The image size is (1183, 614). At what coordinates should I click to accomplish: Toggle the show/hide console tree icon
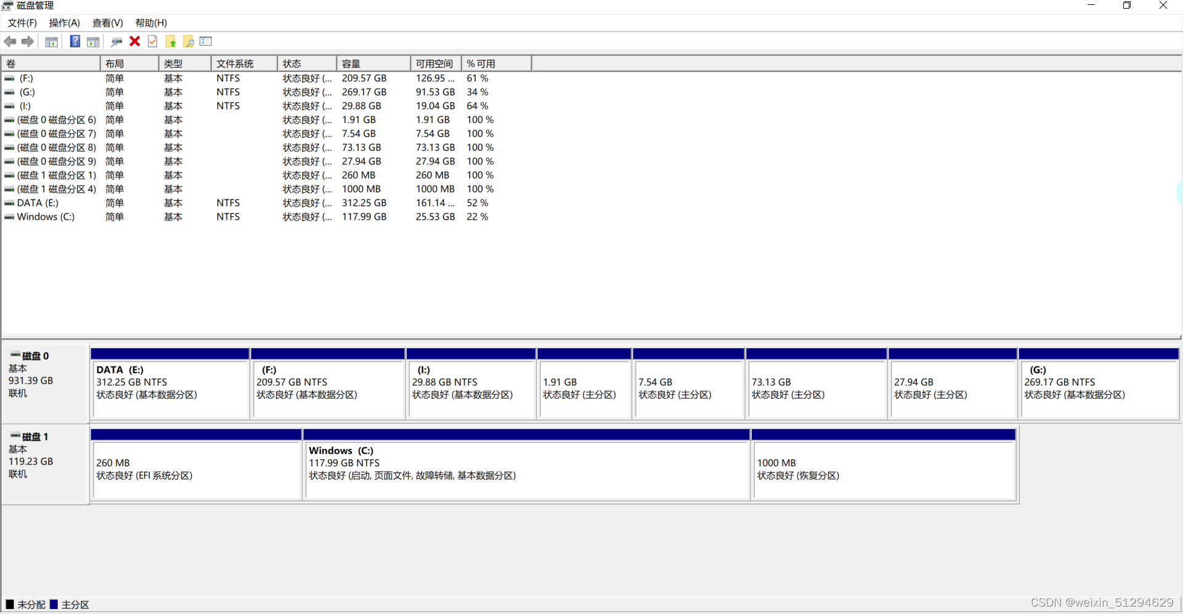point(52,42)
